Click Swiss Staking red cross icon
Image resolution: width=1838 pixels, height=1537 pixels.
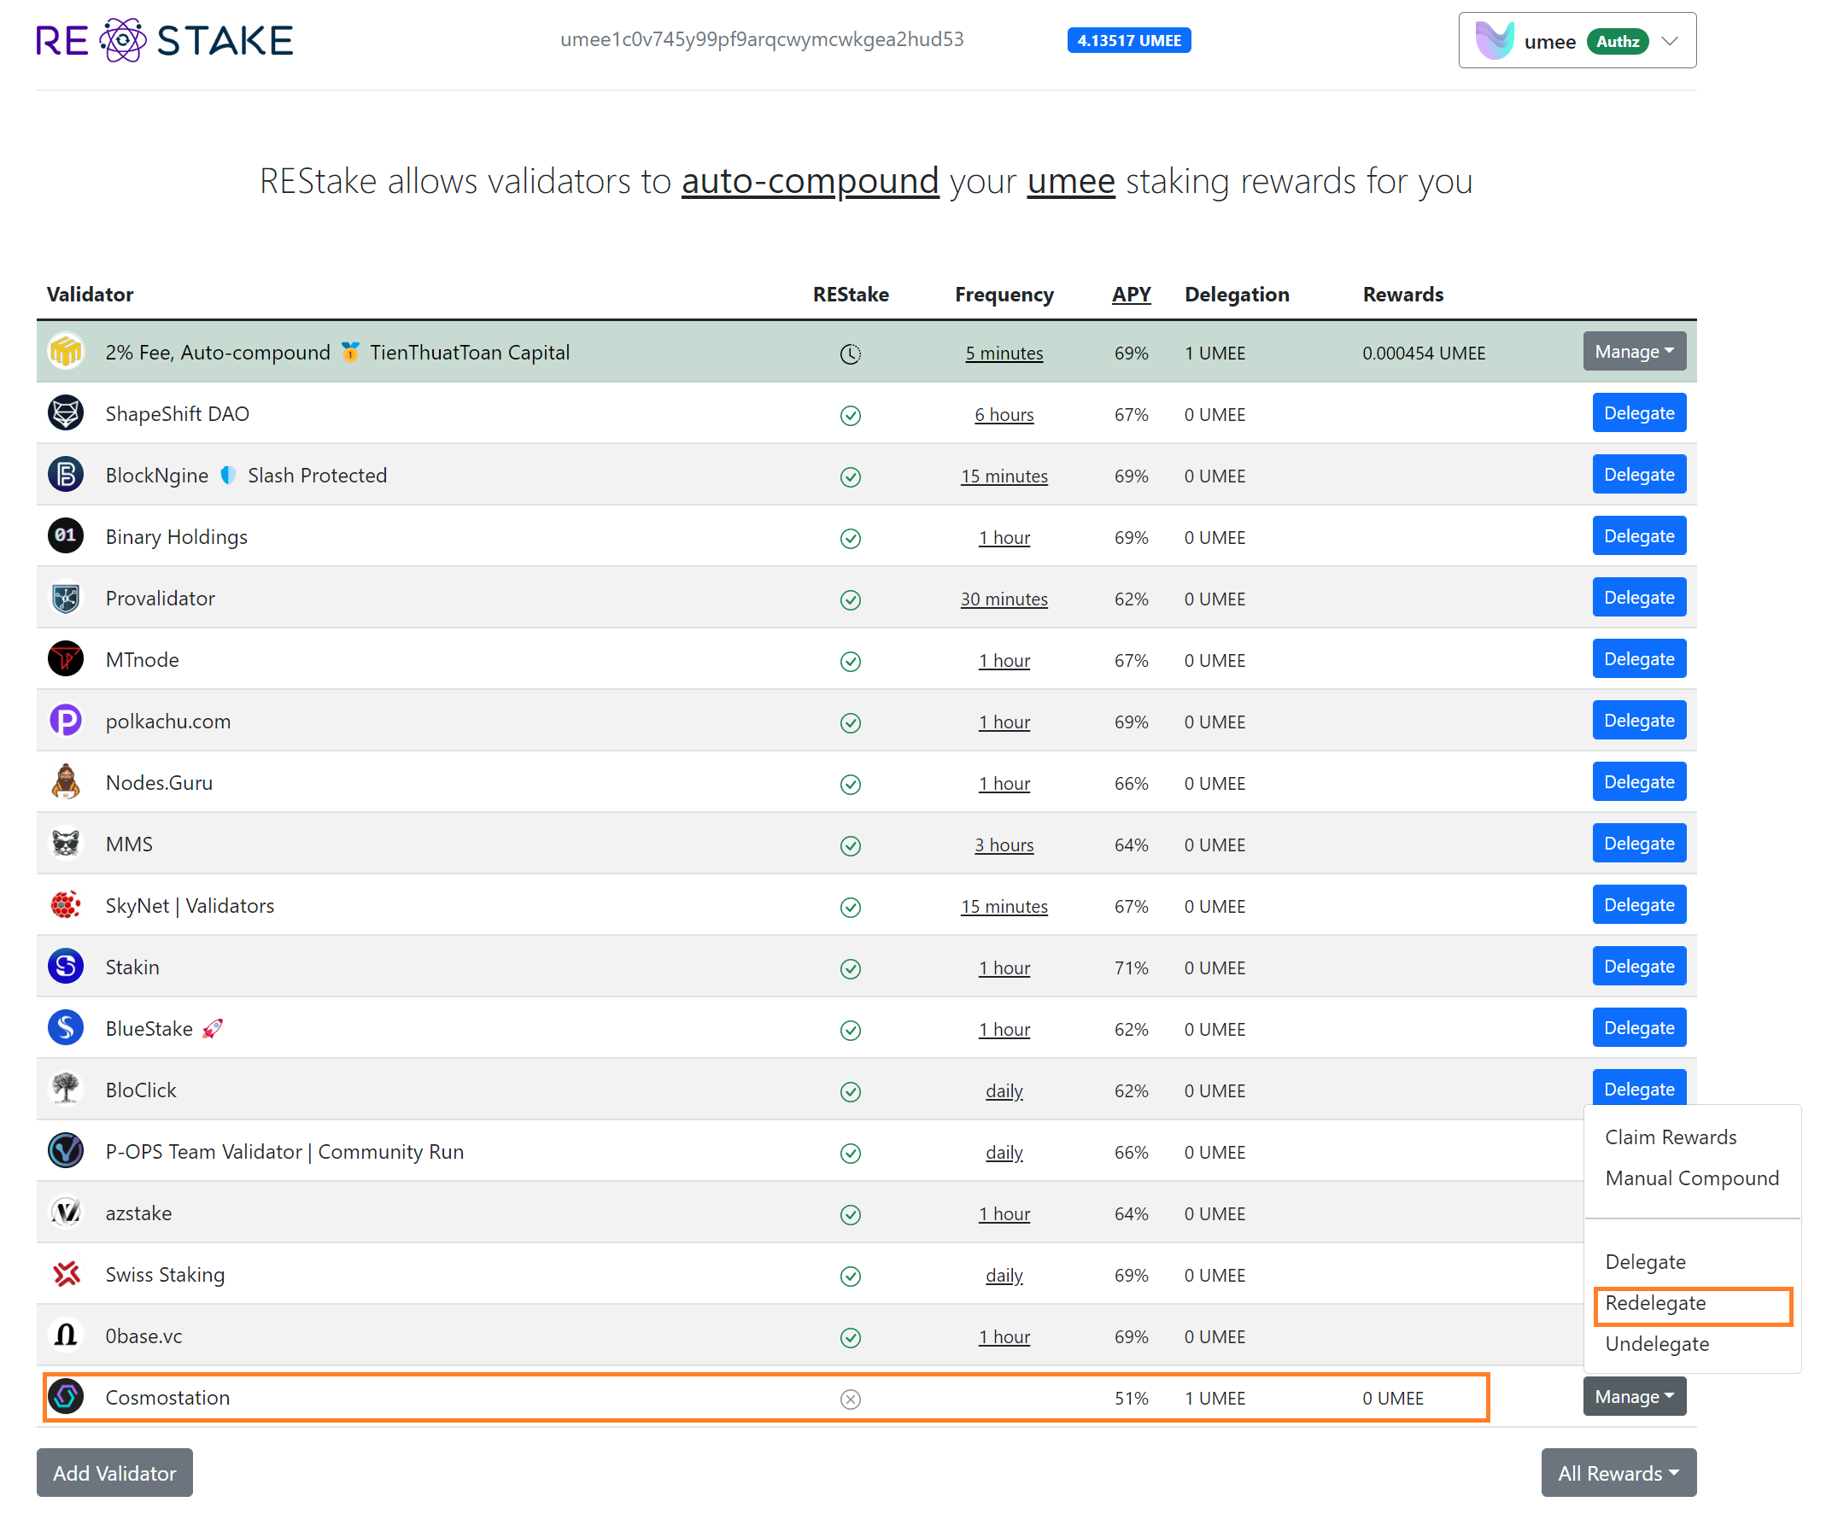click(x=66, y=1275)
